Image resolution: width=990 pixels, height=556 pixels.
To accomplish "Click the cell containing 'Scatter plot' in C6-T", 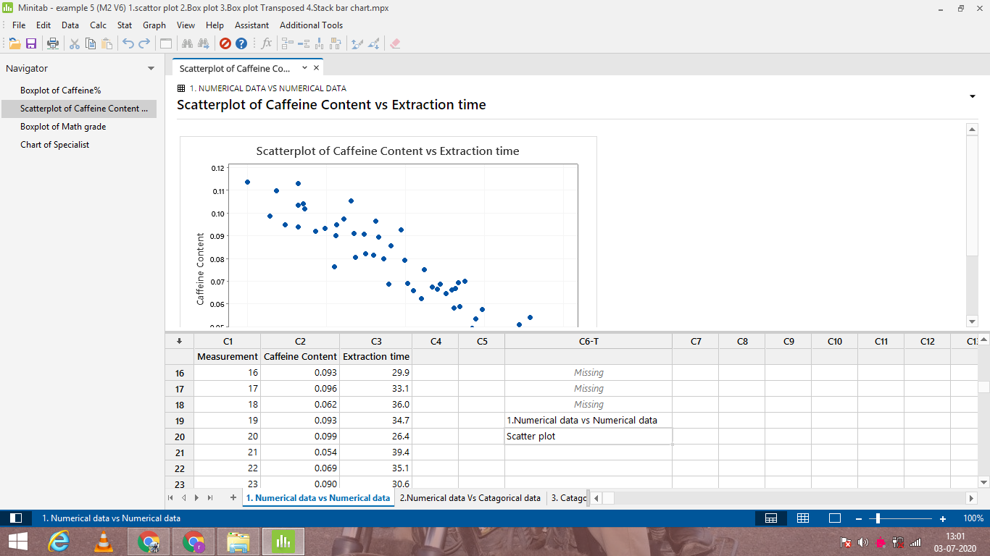I will coord(588,437).
